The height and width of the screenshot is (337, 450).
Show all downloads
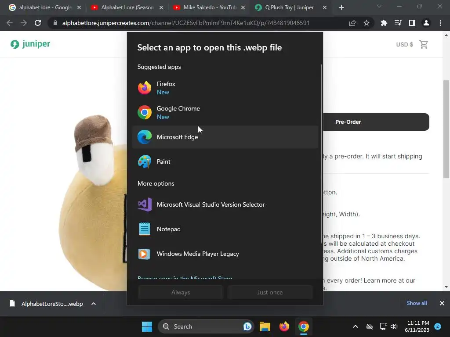coord(417,303)
